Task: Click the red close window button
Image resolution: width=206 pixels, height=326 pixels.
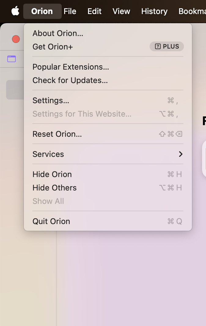Action: (16, 39)
